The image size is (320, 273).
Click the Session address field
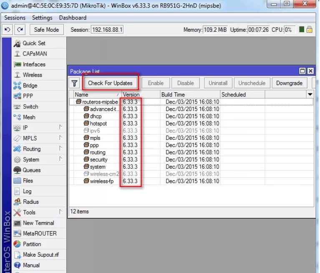pos(107,30)
